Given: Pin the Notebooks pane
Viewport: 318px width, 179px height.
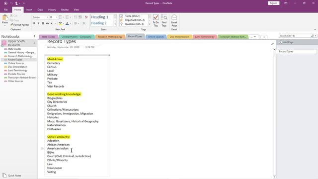Looking at the screenshot, I should coord(34,36).
